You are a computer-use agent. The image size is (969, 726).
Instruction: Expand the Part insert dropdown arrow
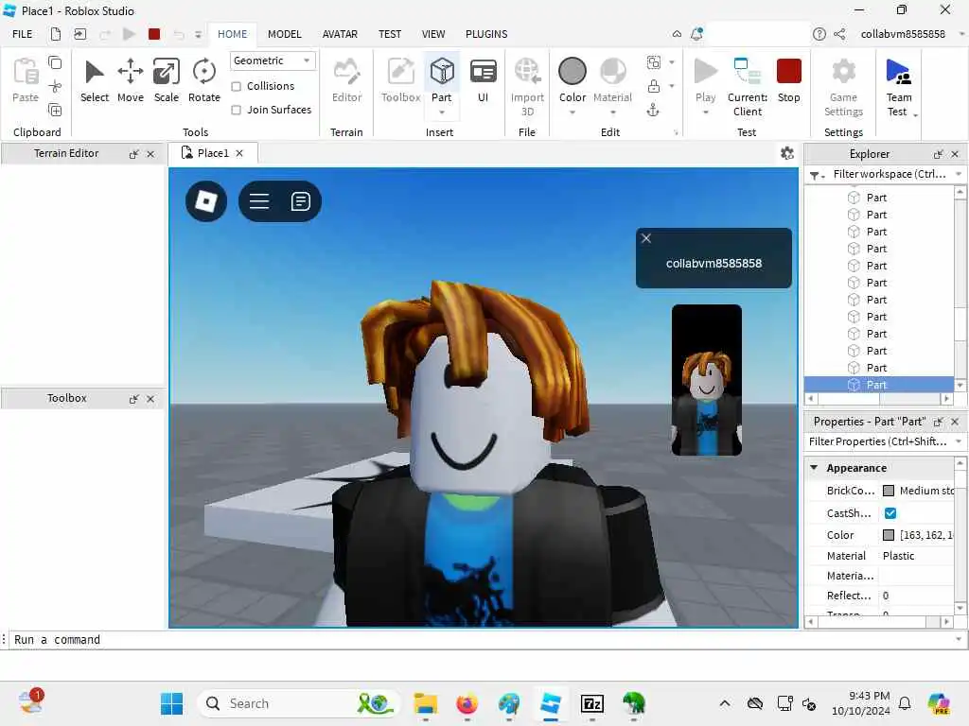coord(442,112)
